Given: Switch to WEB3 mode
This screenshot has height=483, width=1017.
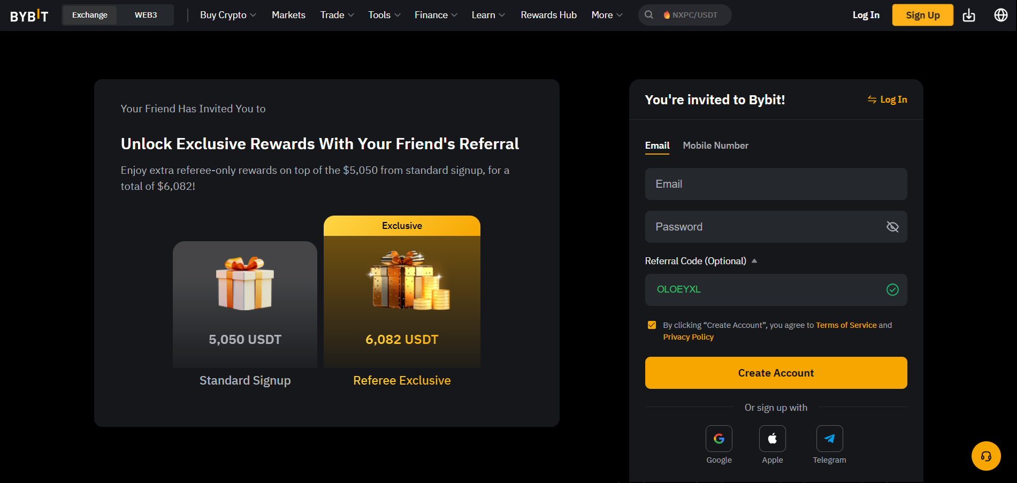Looking at the screenshot, I should [x=146, y=15].
